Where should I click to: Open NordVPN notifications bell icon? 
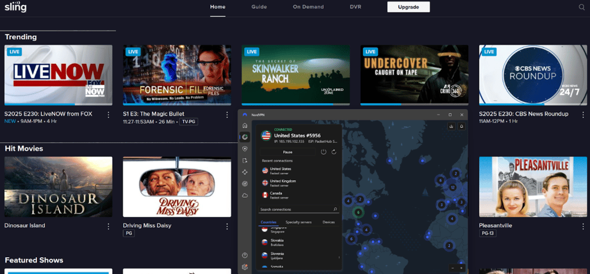[462, 127]
